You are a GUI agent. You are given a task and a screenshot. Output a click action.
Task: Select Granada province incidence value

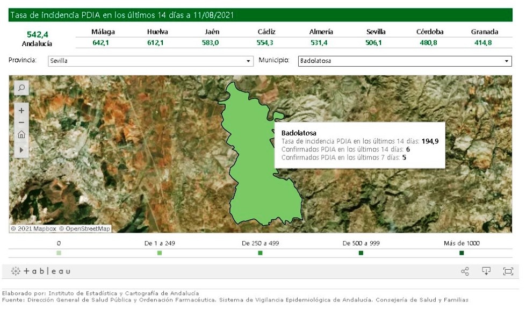pyautogui.click(x=484, y=43)
